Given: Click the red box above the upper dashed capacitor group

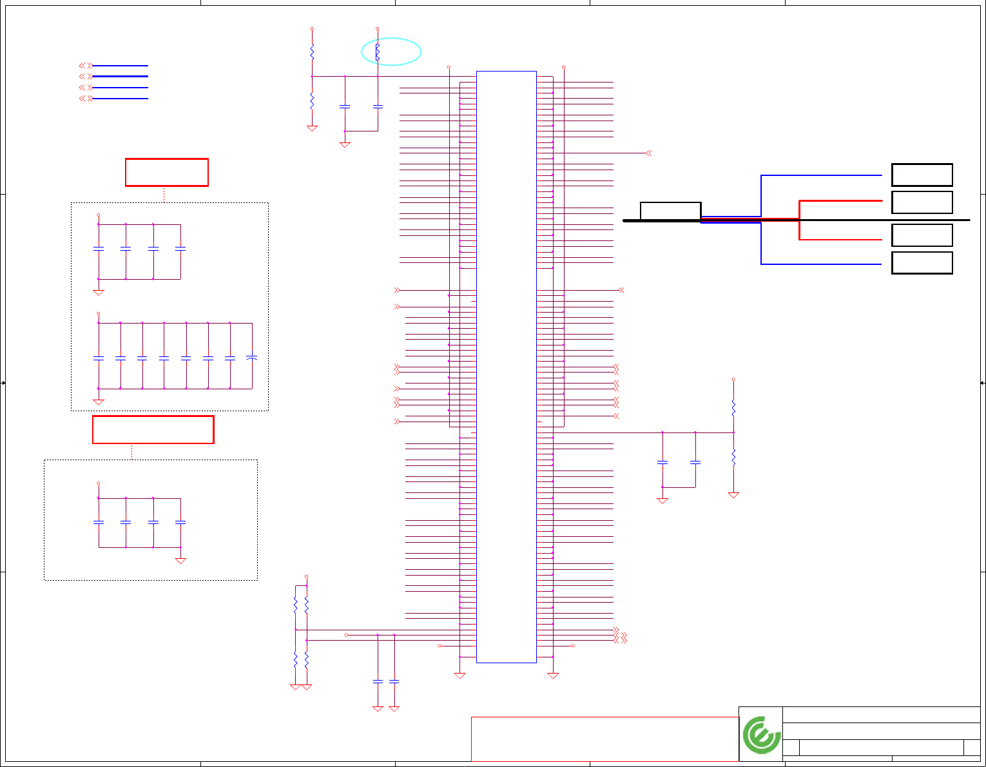Looking at the screenshot, I should [x=167, y=173].
